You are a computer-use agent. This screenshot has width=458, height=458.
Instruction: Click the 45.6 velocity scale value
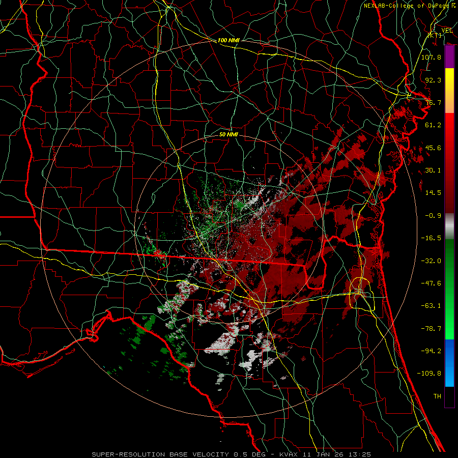click(433, 148)
